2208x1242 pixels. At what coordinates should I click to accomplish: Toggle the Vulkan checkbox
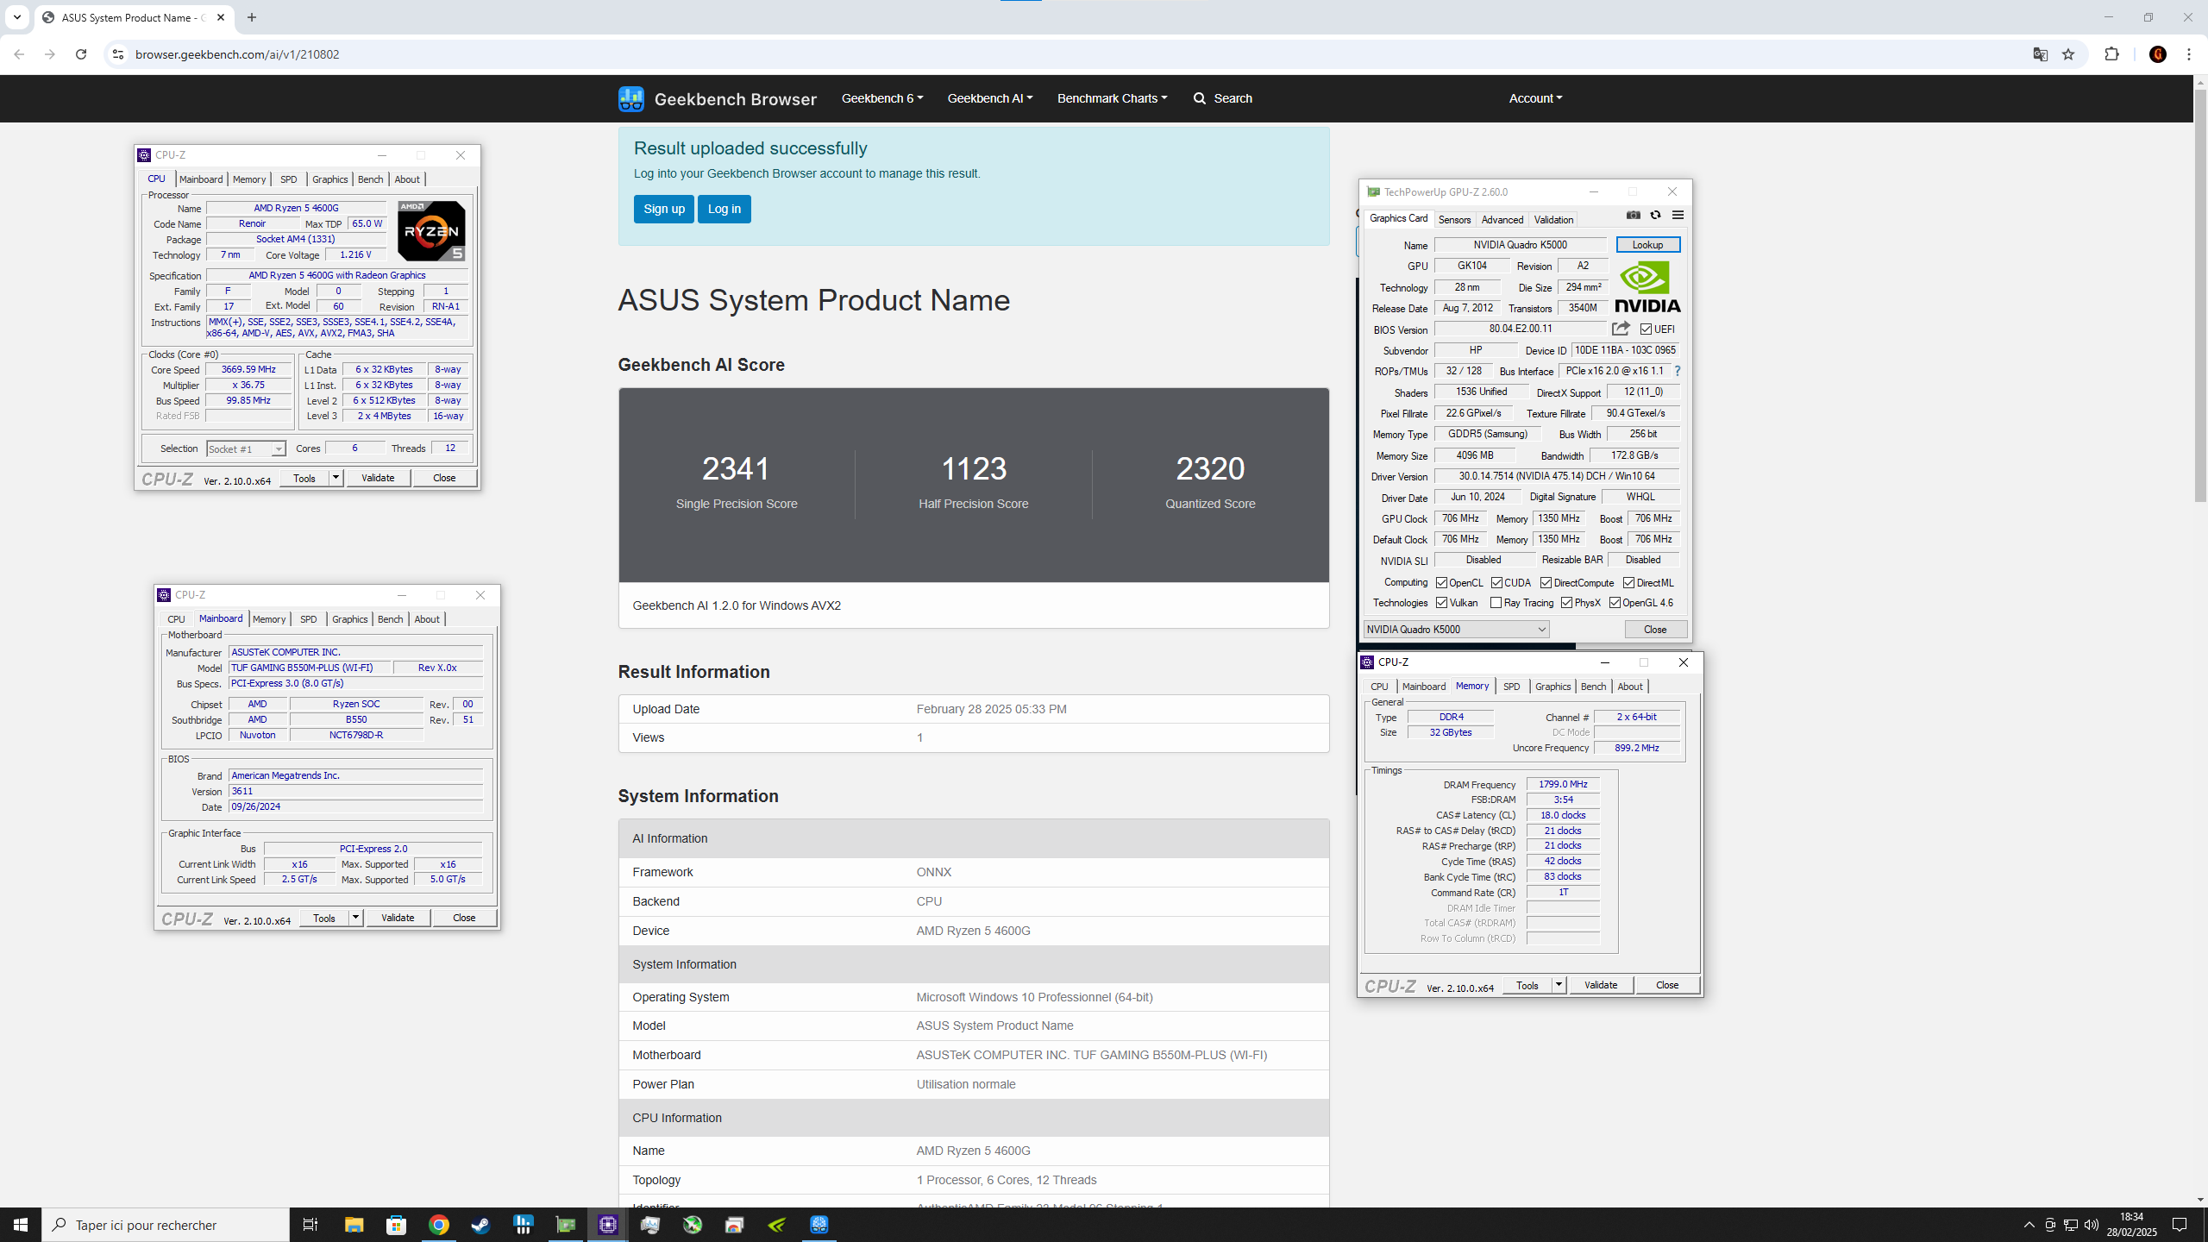[x=1441, y=603]
